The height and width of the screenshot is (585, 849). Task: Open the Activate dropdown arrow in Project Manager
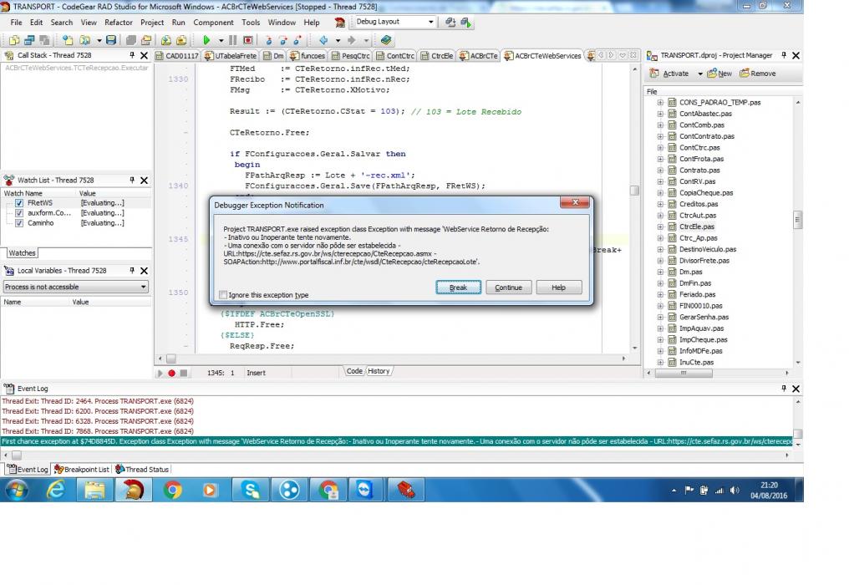point(699,74)
